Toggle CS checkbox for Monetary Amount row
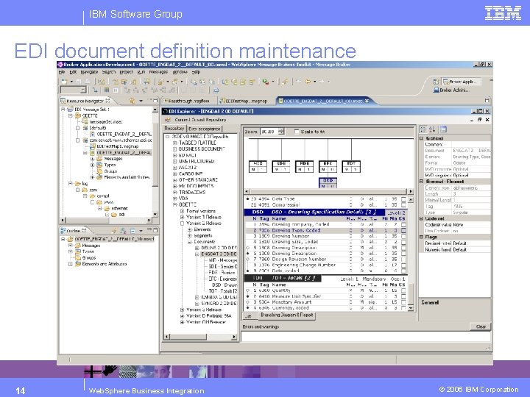 pyautogui.click(x=403, y=302)
